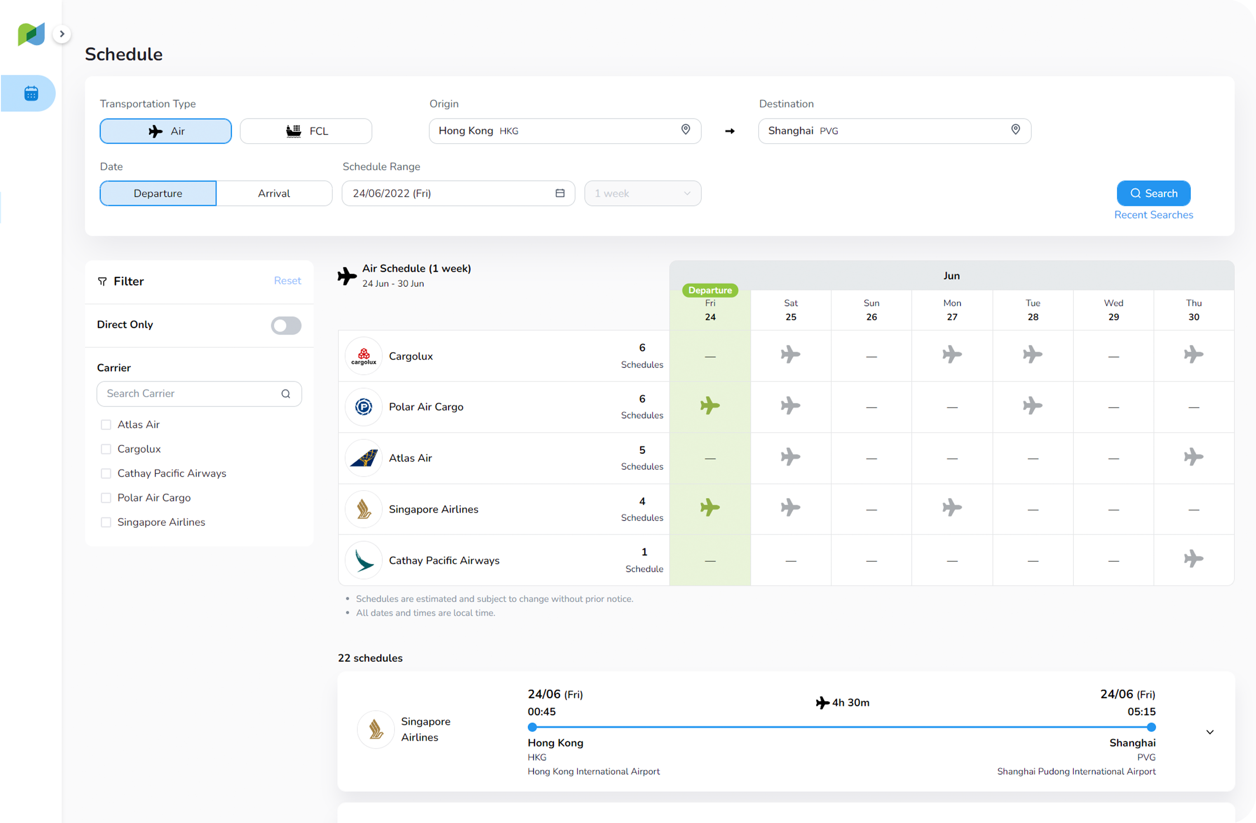
Task: Click Cargolux's Saturday 25 plane icon
Action: click(x=790, y=355)
